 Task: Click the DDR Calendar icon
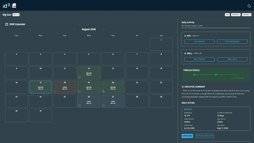7,24
